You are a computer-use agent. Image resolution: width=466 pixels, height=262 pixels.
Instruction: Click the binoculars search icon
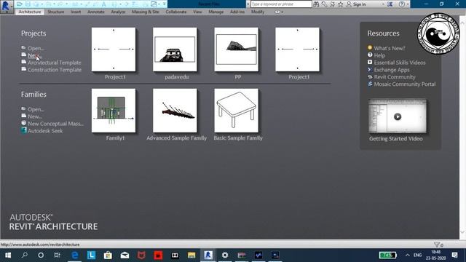[316, 4]
